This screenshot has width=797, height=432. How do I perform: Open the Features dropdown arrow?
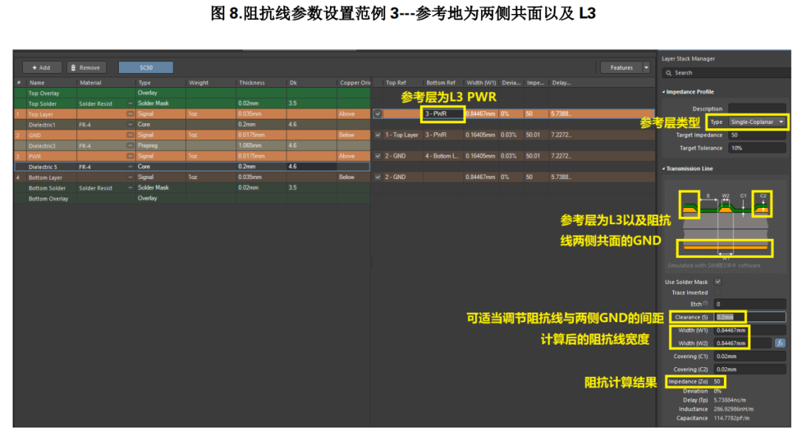tap(646, 68)
